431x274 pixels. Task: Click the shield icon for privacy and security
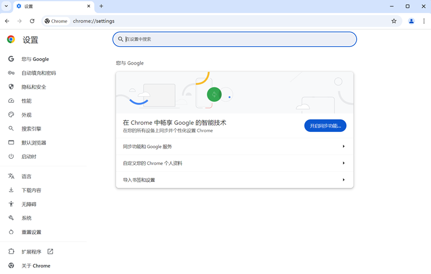pyautogui.click(x=11, y=87)
